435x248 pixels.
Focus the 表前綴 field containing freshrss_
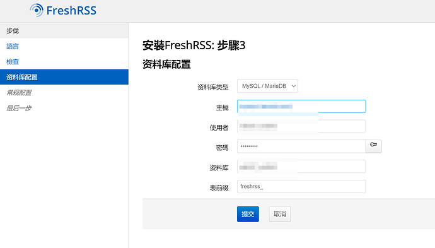tap(301, 186)
